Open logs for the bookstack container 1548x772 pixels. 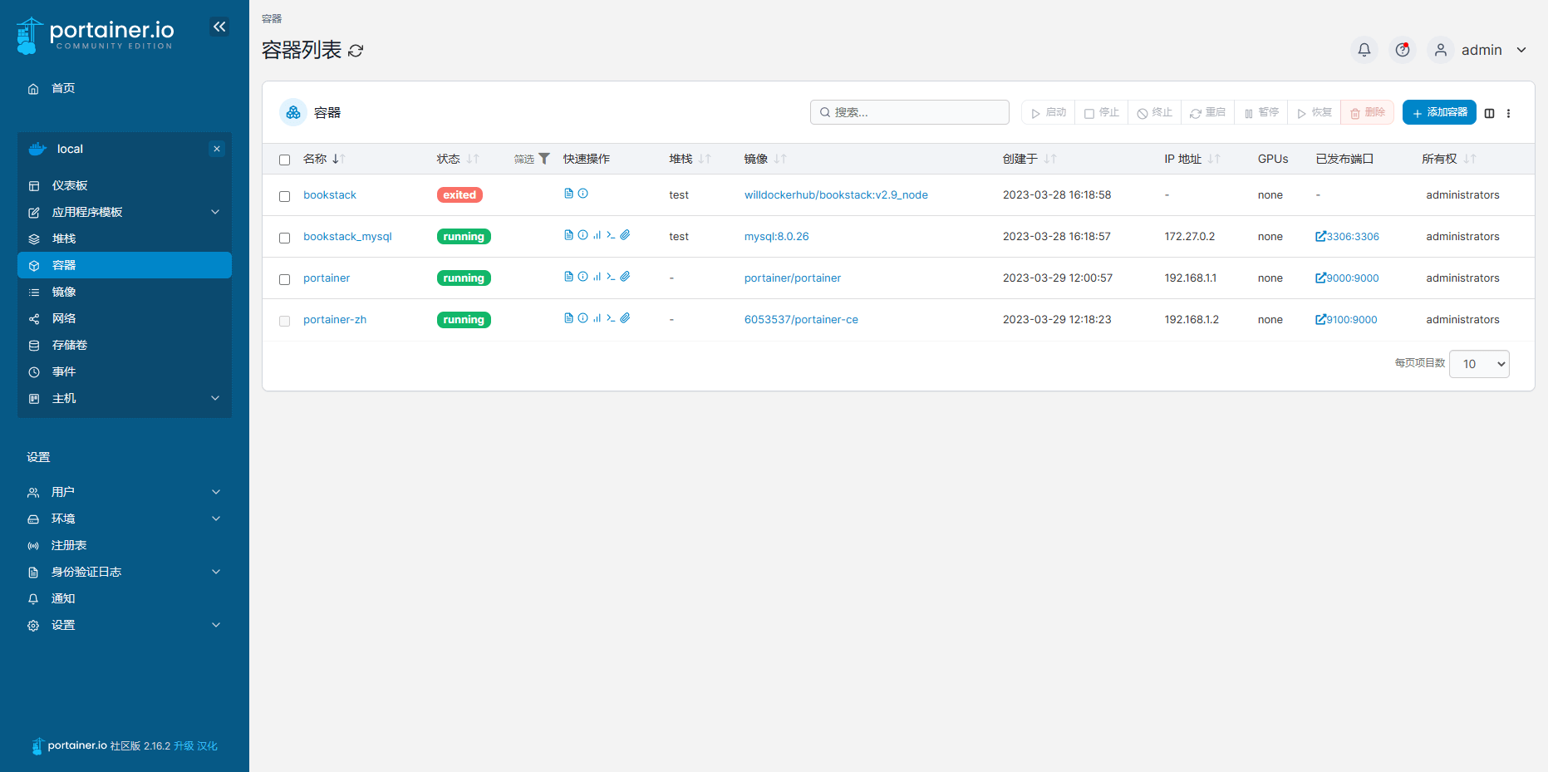coord(568,193)
